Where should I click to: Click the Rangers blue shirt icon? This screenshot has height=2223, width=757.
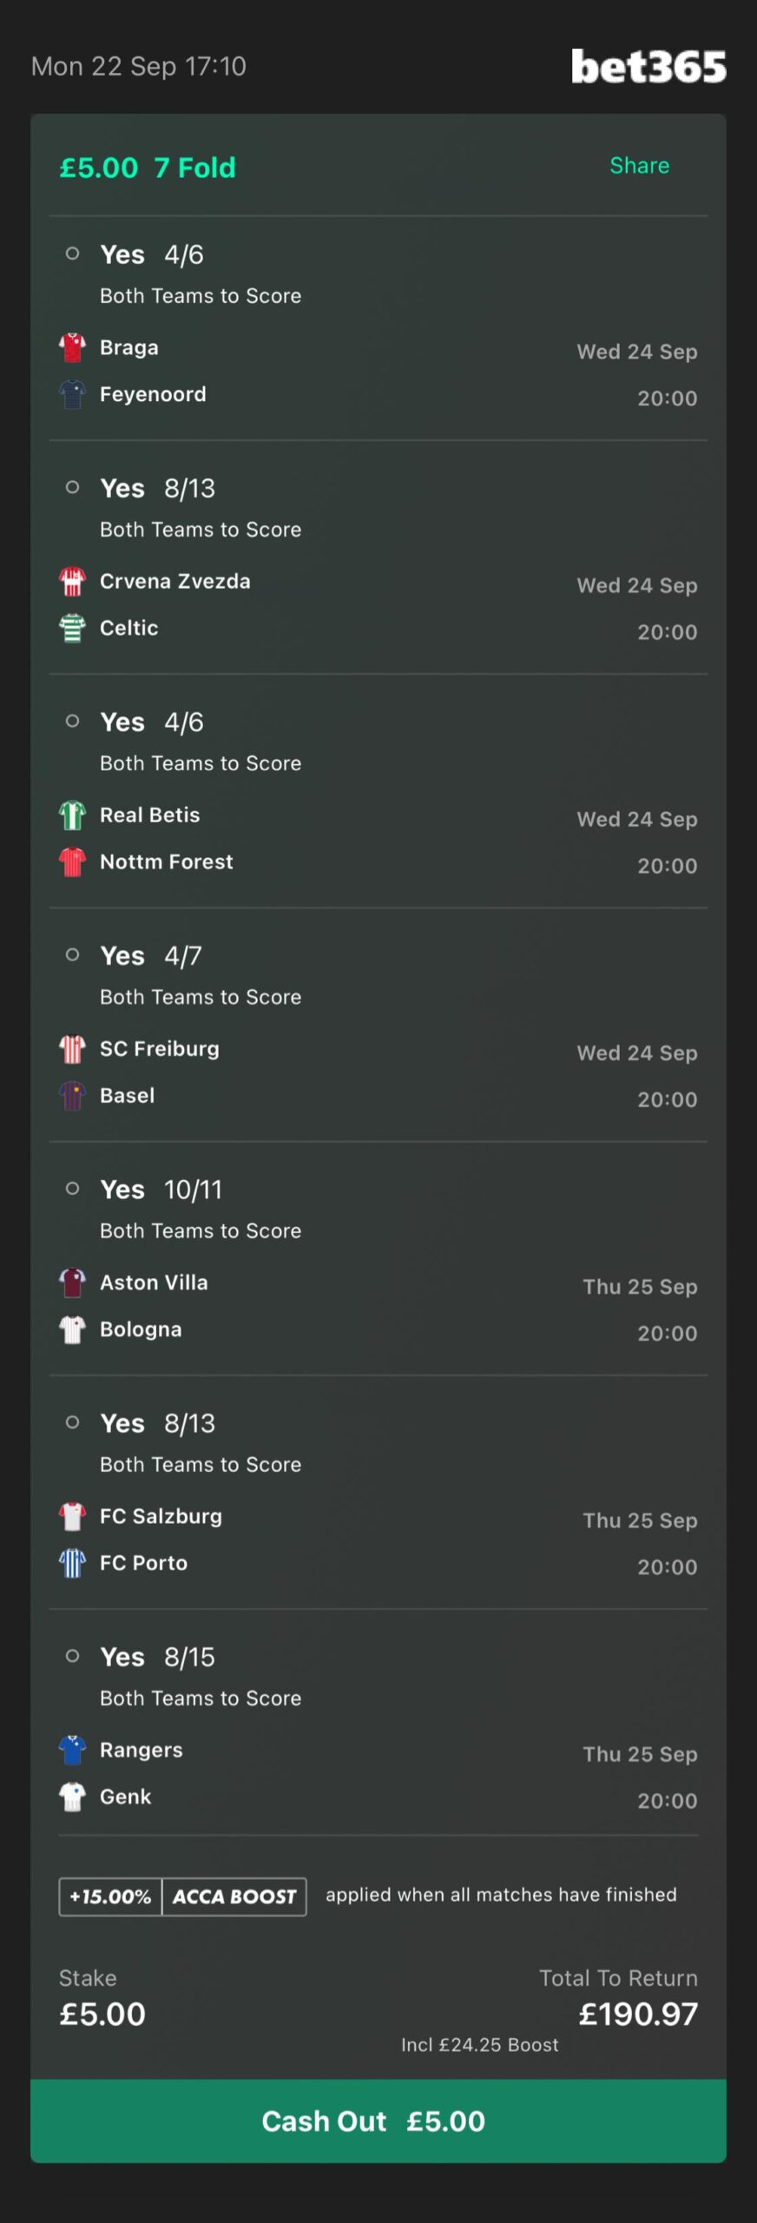72,1750
